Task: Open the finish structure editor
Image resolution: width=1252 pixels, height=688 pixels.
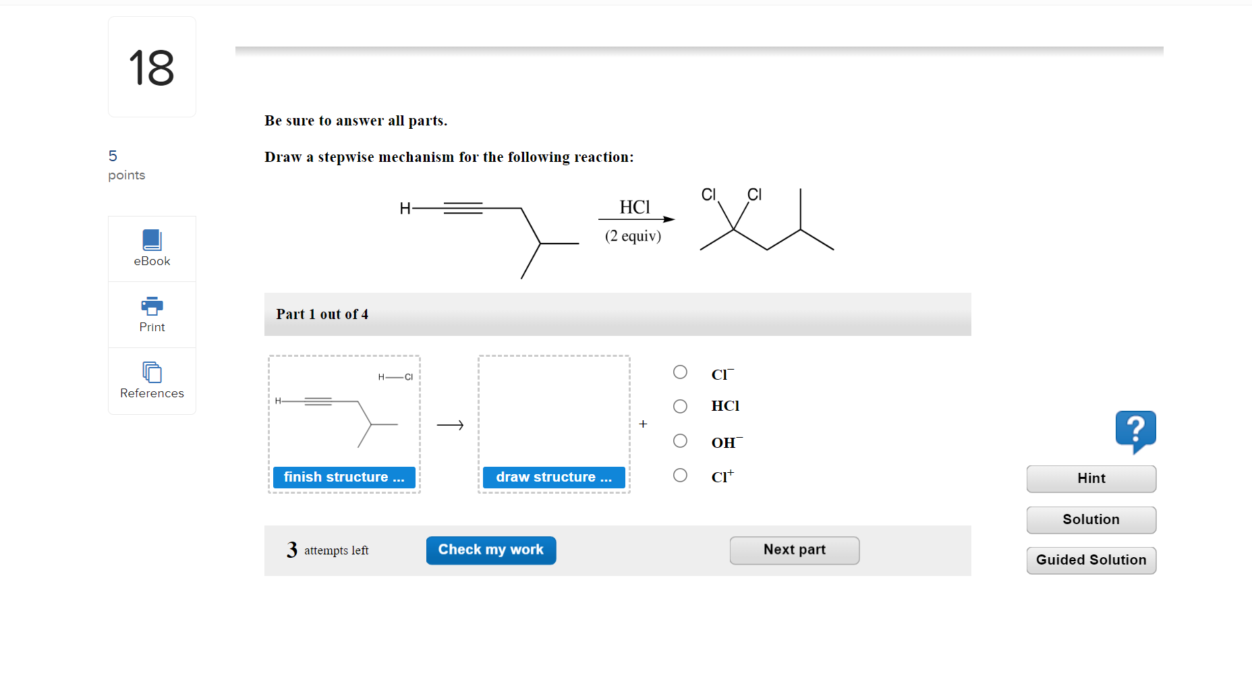Action: tap(344, 477)
